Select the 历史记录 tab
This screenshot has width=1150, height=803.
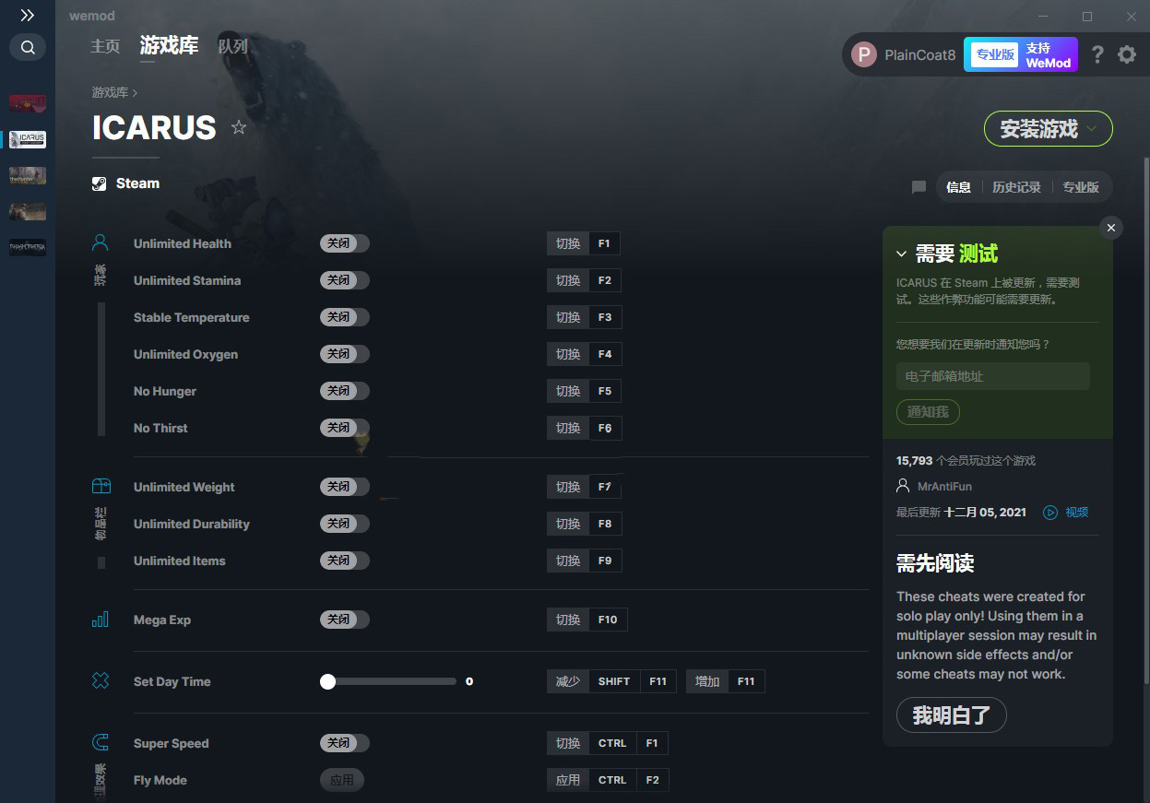pos(1016,187)
